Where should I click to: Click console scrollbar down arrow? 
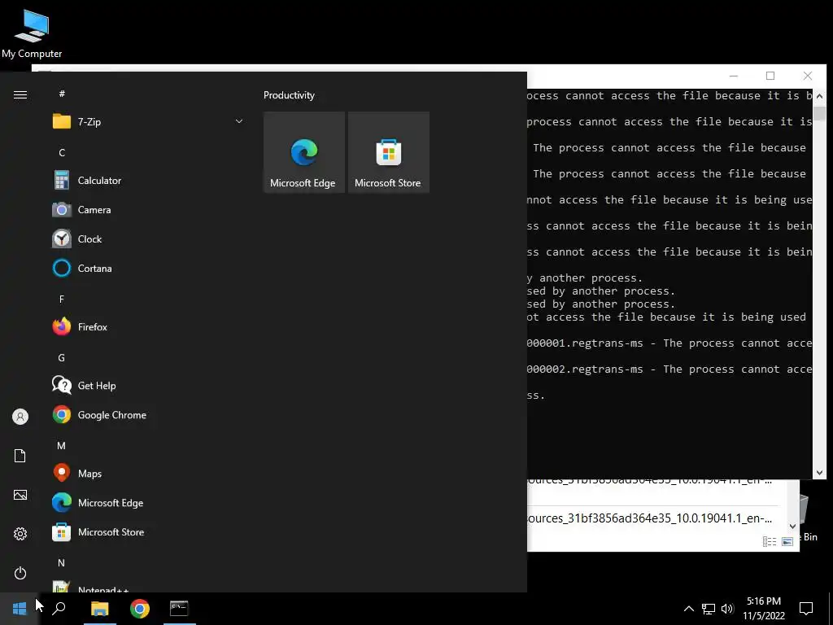819,473
